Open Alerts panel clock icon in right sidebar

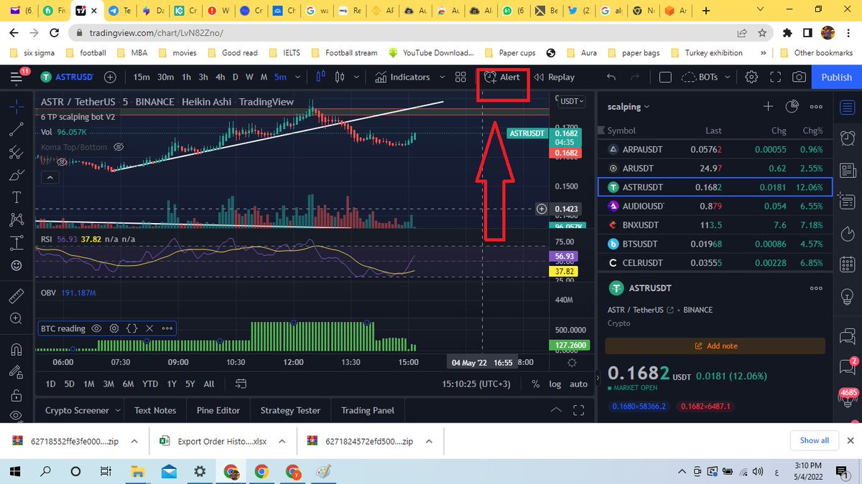pos(848,137)
